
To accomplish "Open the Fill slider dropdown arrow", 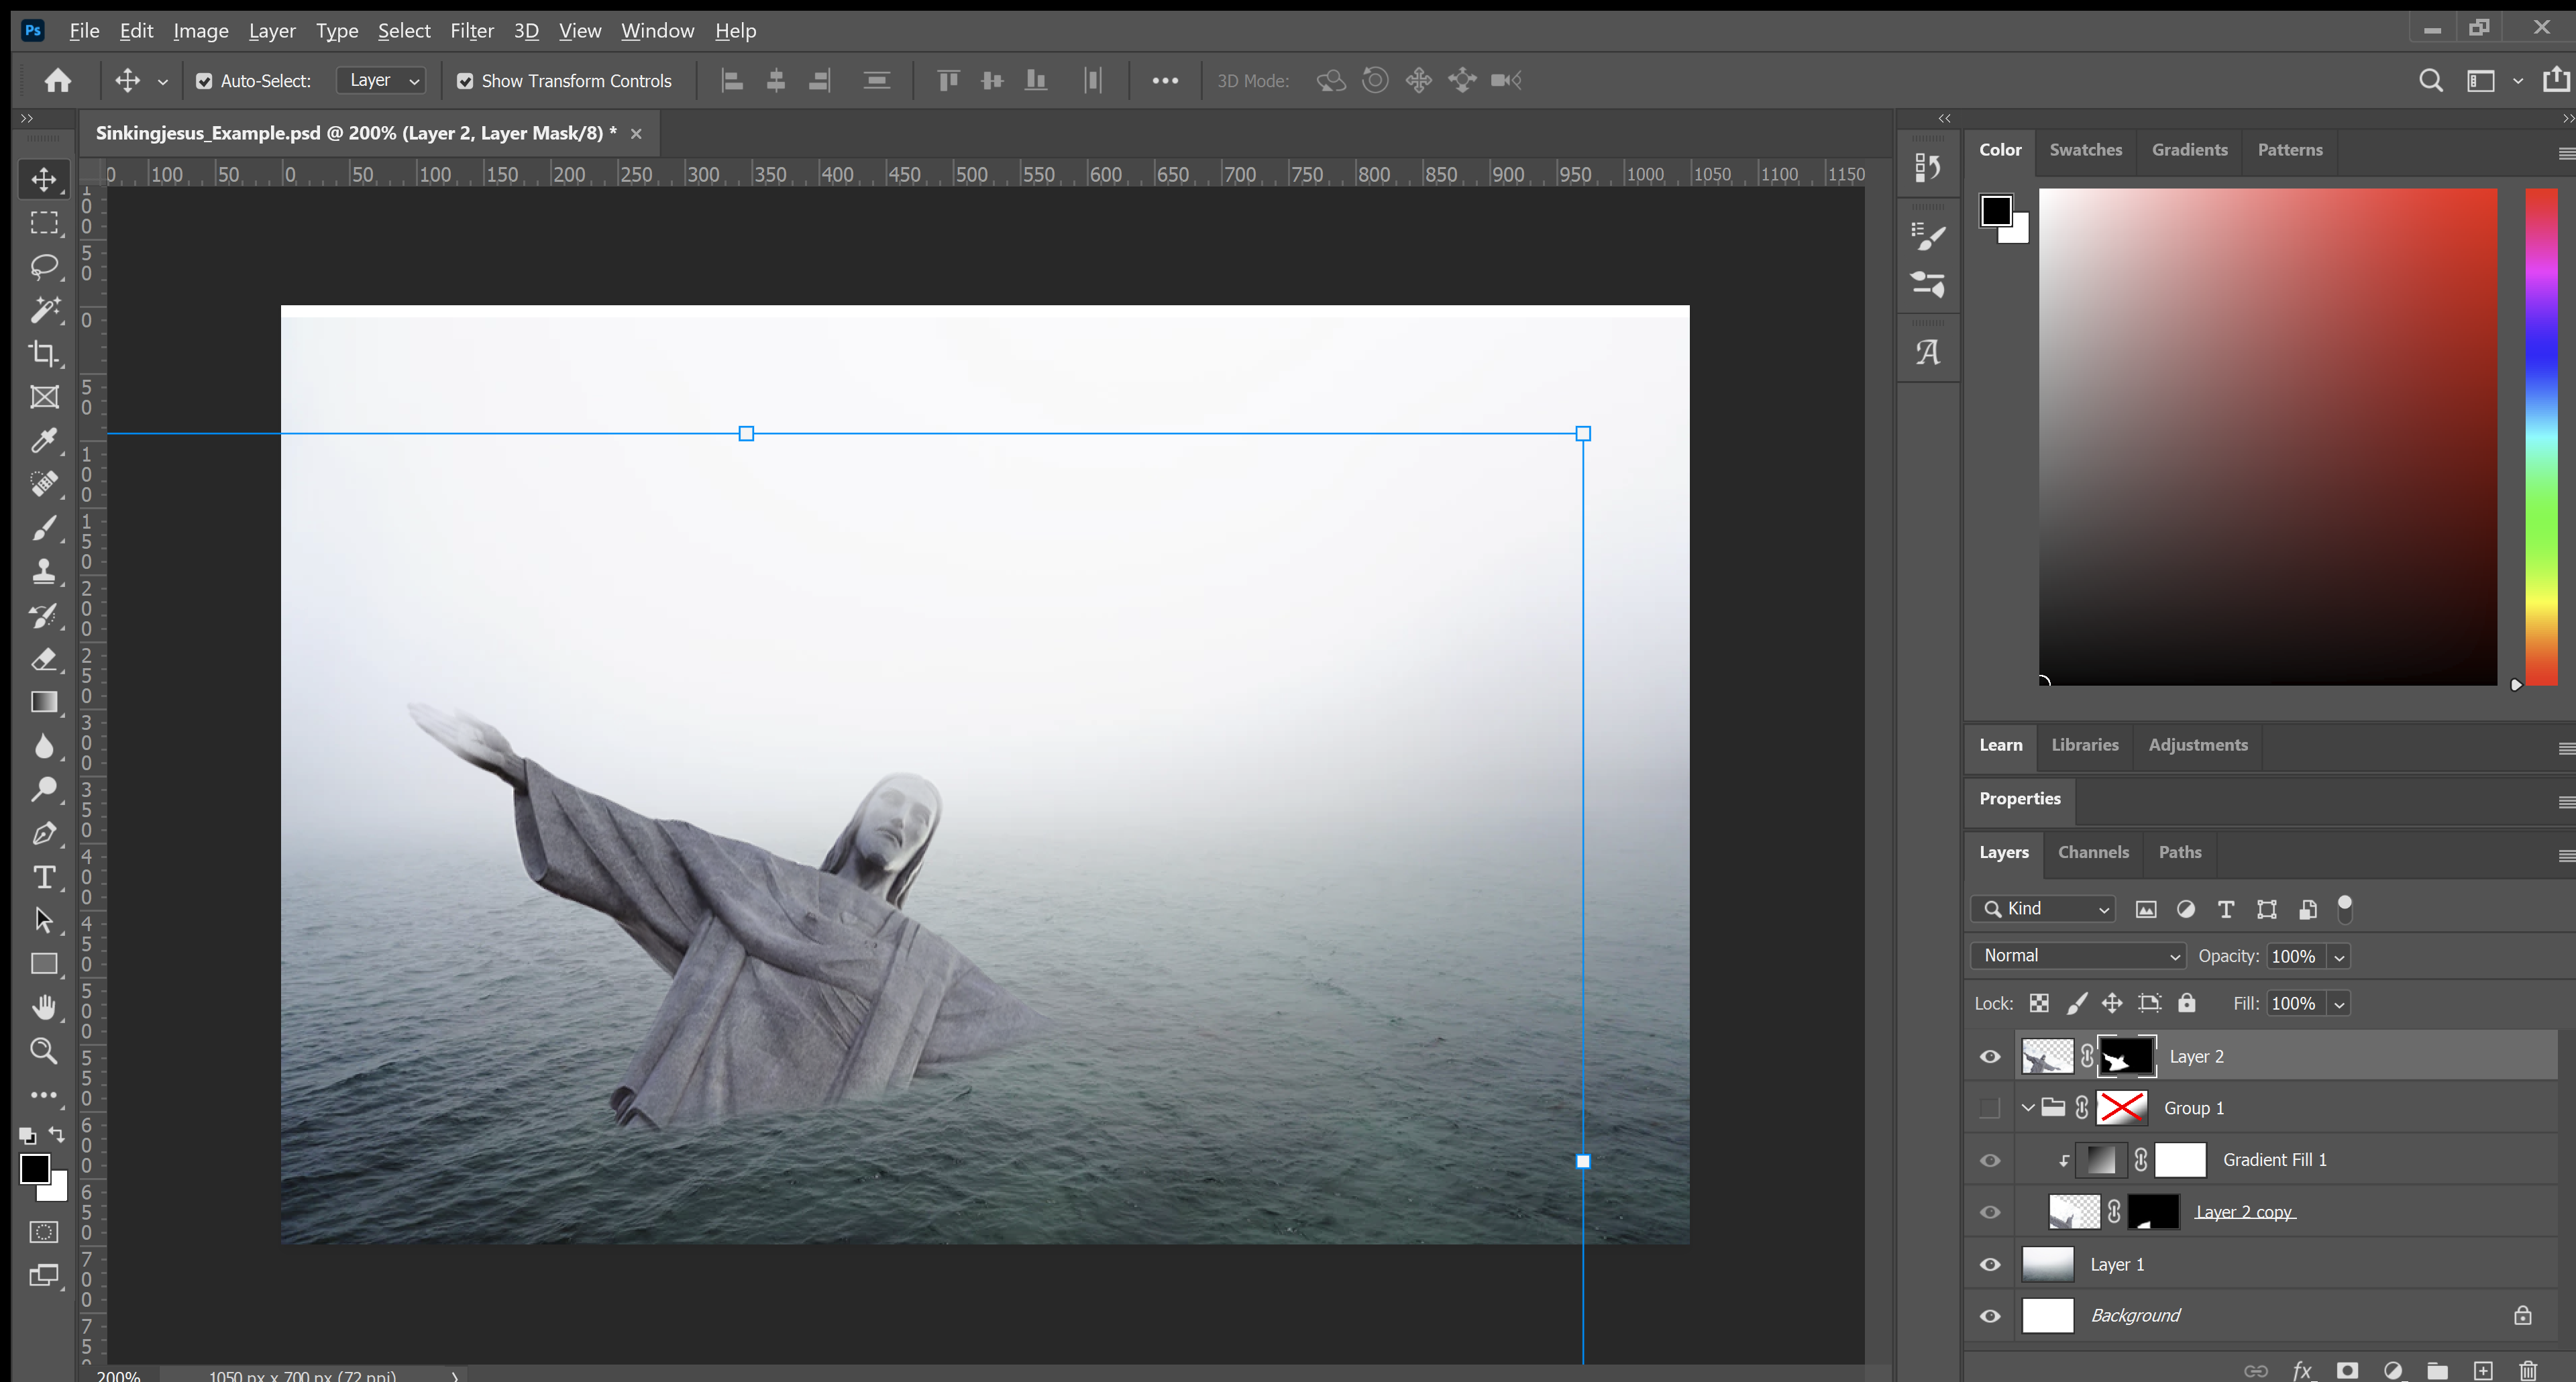I will click(2339, 1004).
